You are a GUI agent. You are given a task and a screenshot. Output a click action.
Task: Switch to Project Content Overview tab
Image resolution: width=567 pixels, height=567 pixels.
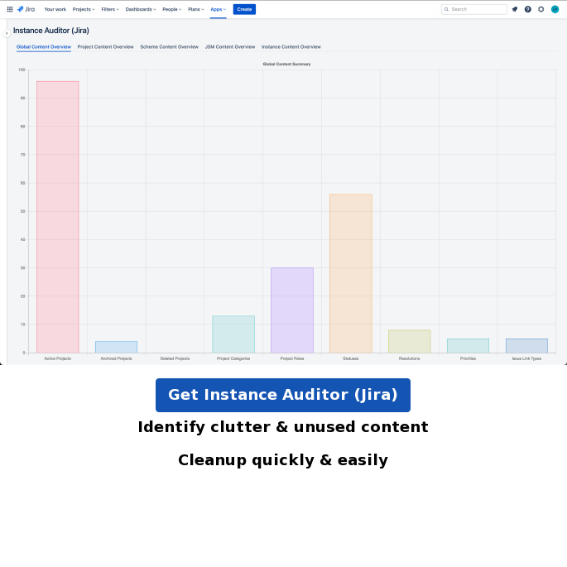tap(105, 47)
